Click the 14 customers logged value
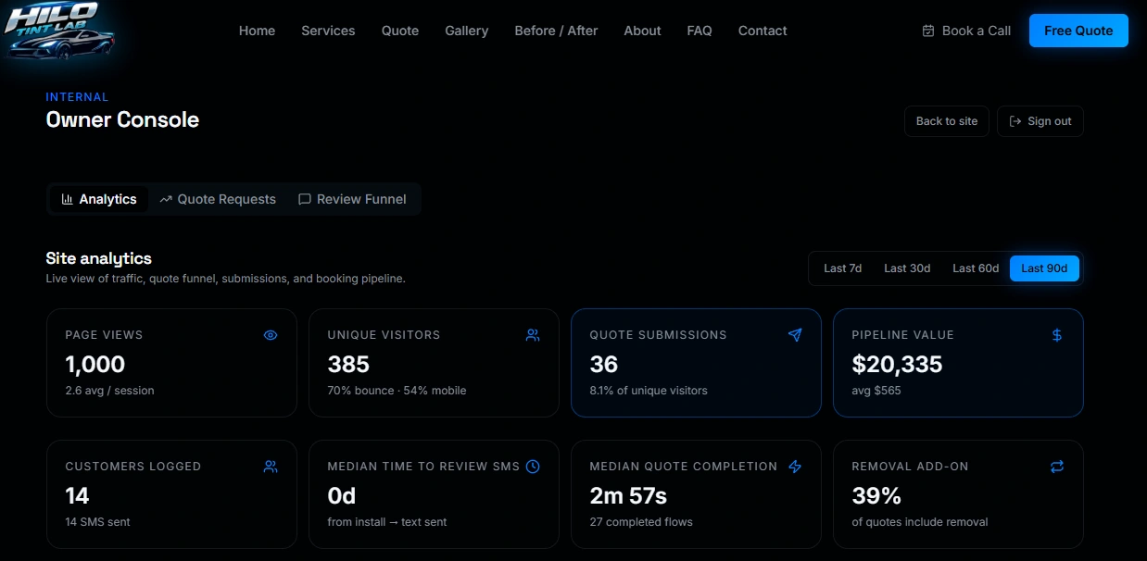 point(78,495)
